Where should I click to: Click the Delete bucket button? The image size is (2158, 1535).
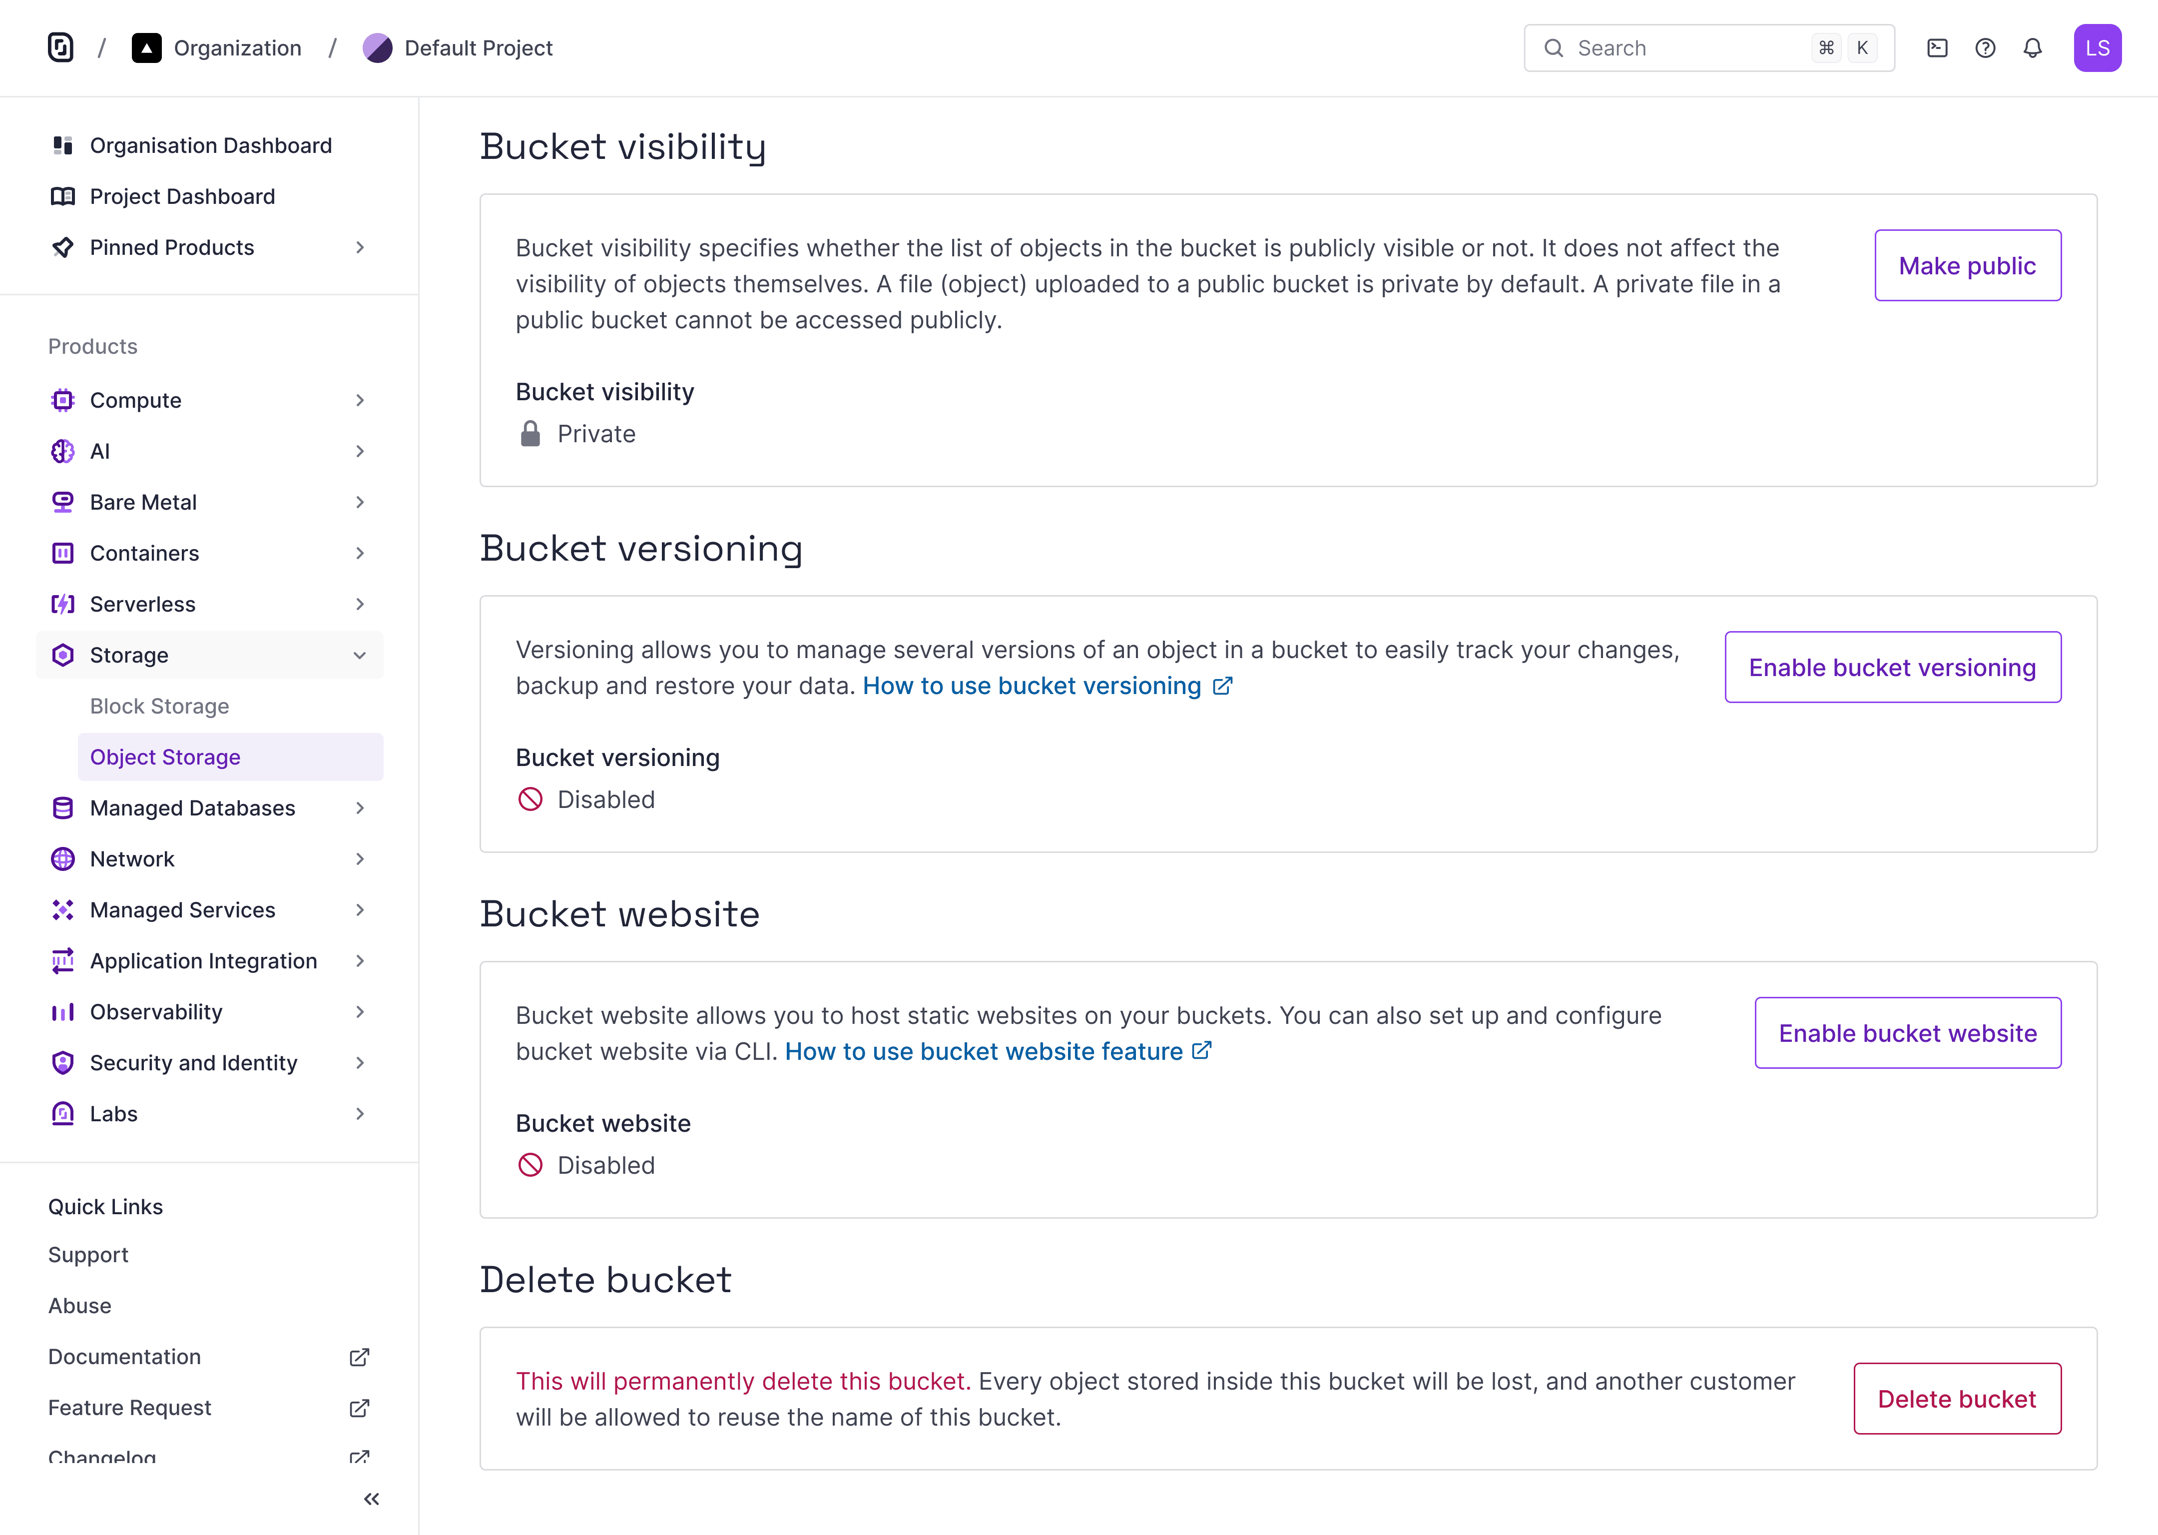tap(1956, 1399)
